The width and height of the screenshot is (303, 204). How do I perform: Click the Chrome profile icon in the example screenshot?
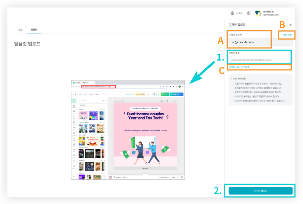click(x=179, y=86)
